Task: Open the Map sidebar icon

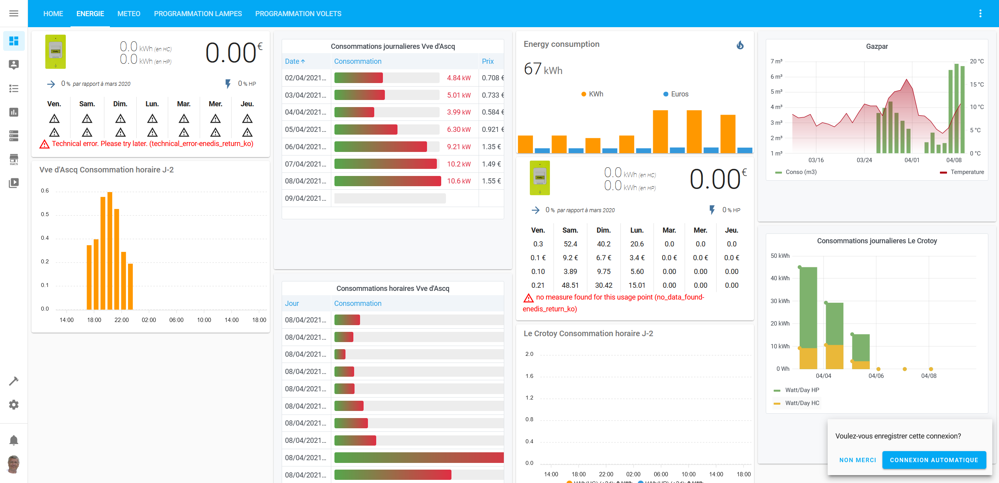Action: (14, 65)
